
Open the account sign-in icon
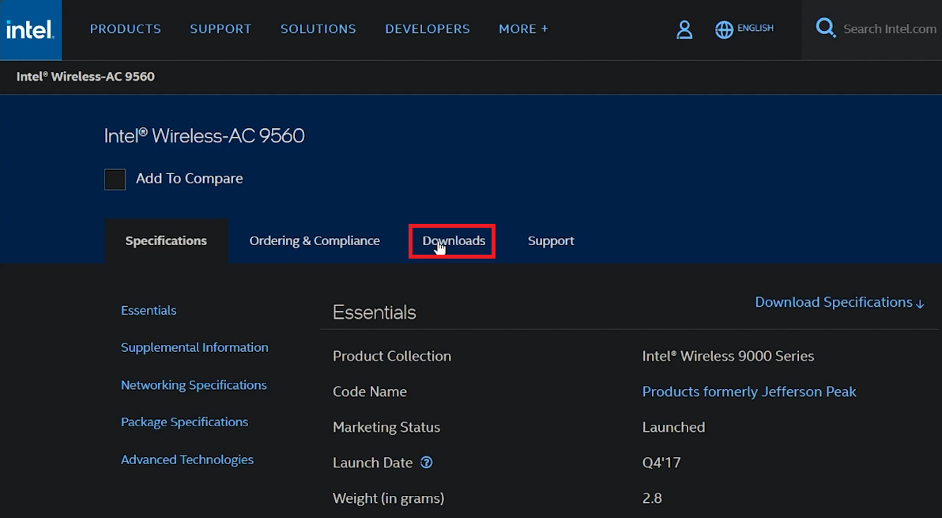point(684,29)
